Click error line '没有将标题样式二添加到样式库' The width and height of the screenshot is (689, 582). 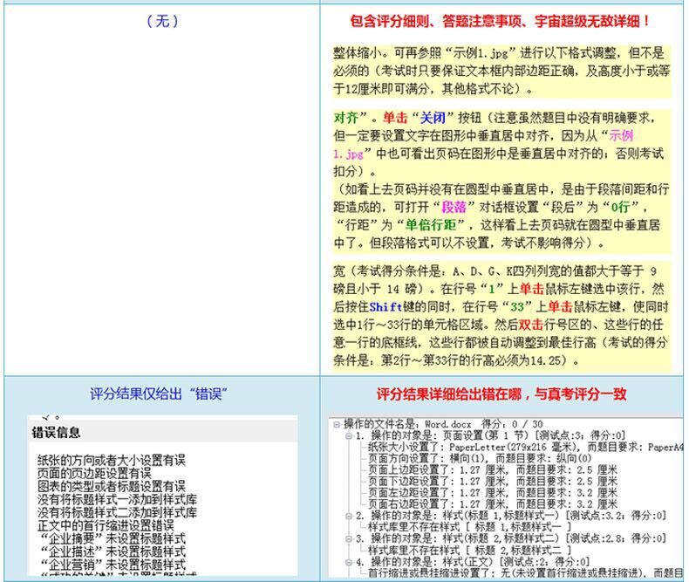(x=117, y=512)
